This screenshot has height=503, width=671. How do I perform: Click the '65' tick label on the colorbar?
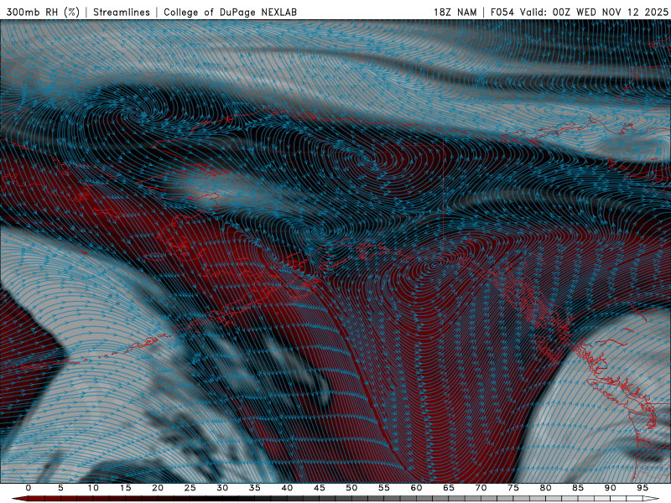(449, 488)
